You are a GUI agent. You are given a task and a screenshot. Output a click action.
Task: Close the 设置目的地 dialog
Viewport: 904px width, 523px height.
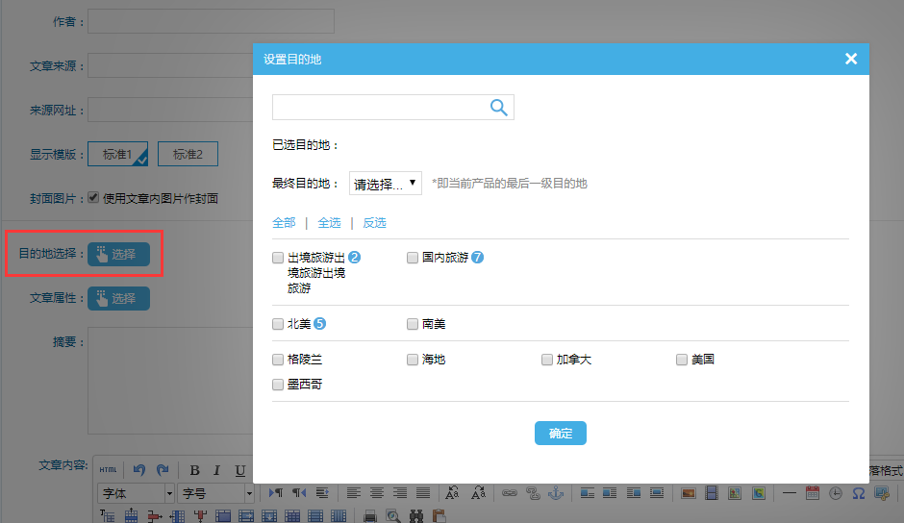(850, 59)
